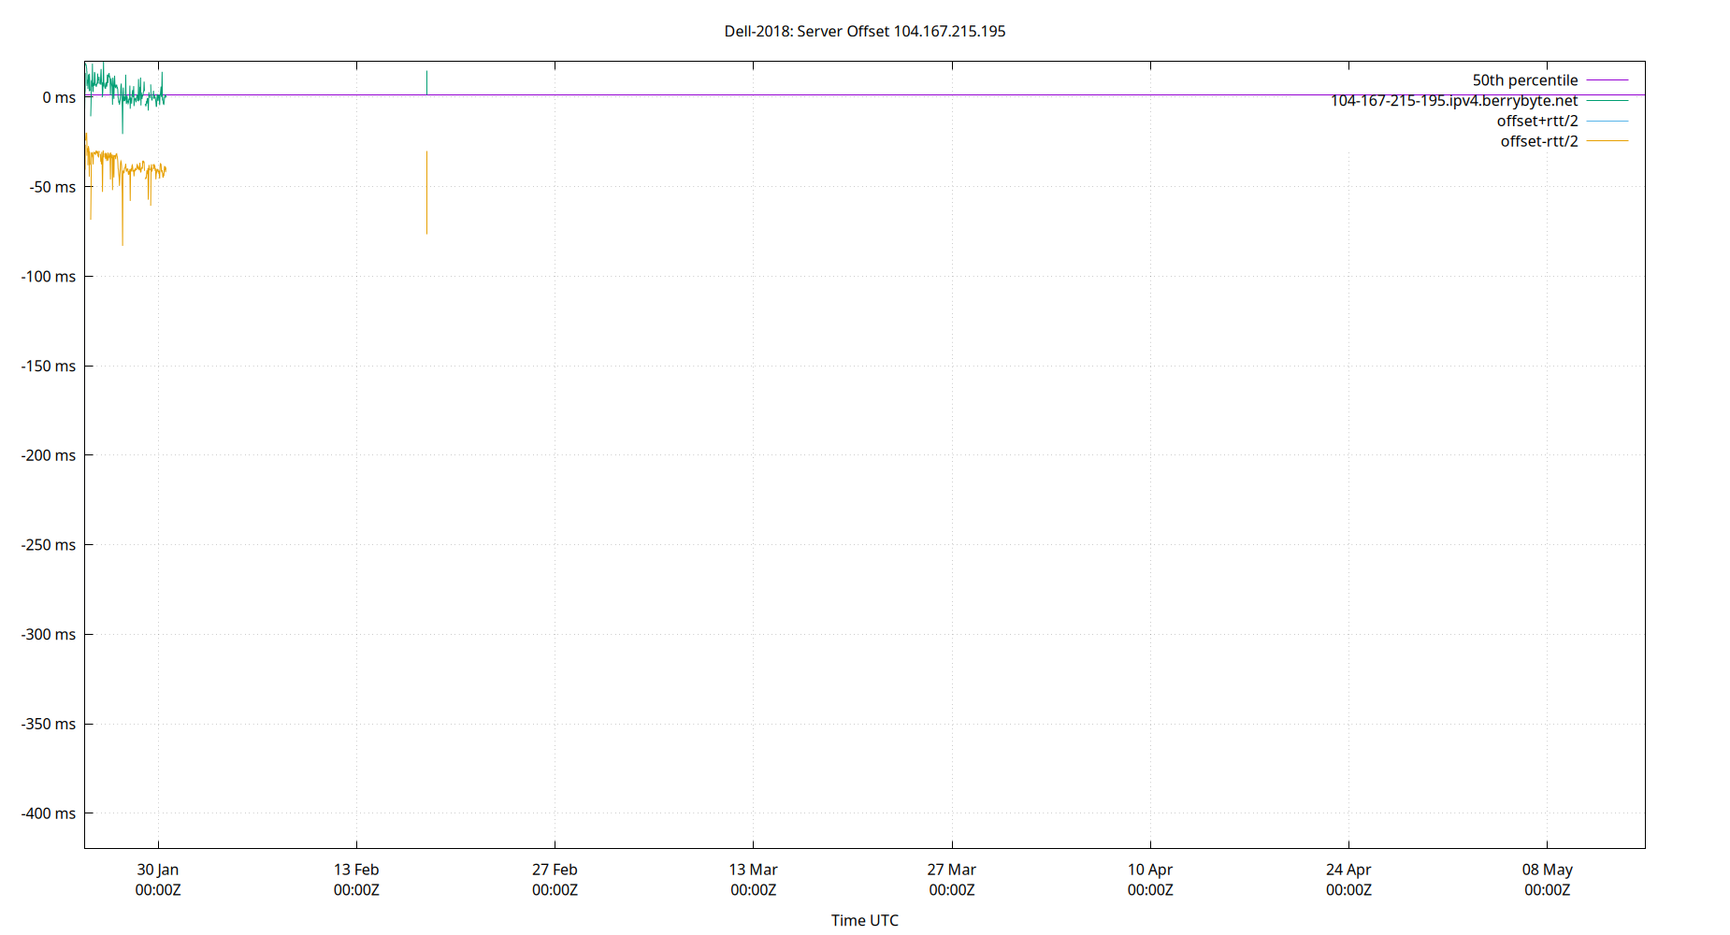
Task: Select the offset-rtt/2 legend entry
Action: point(1539,140)
